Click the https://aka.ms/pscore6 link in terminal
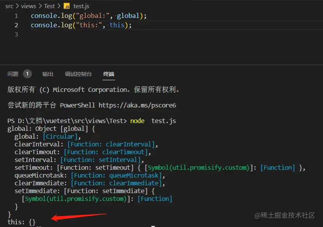 138,105
